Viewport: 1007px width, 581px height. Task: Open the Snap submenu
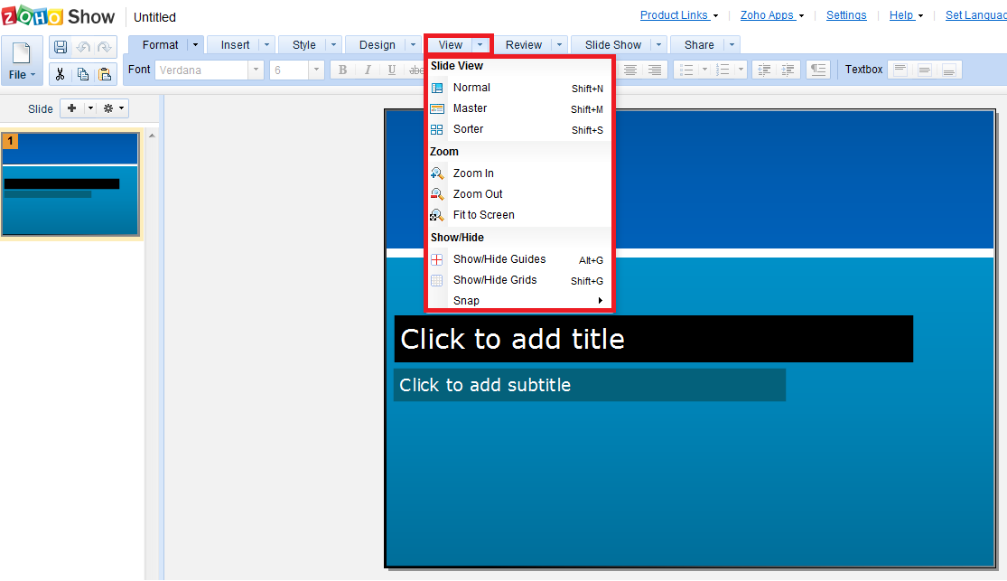[517, 300]
